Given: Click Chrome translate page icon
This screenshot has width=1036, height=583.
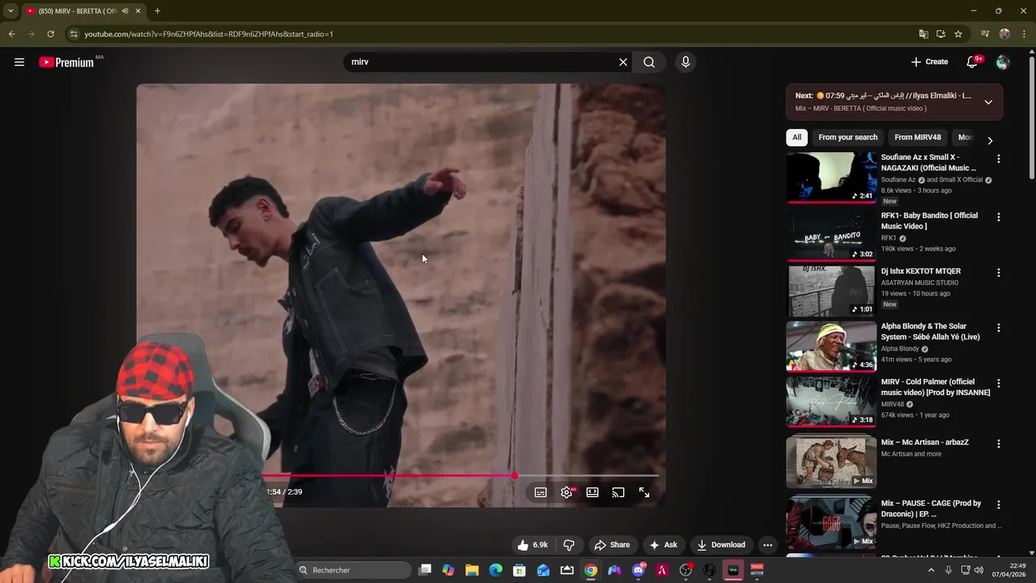Looking at the screenshot, I should click(923, 34).
